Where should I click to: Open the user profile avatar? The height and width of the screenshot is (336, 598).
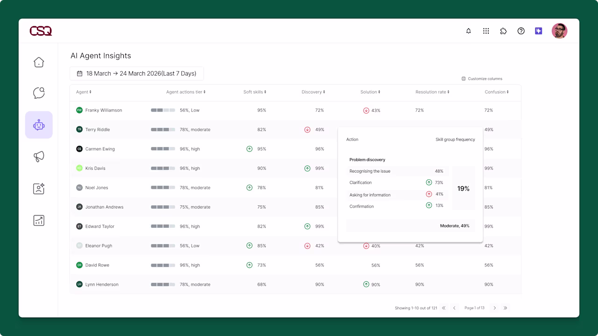point(559,31)
